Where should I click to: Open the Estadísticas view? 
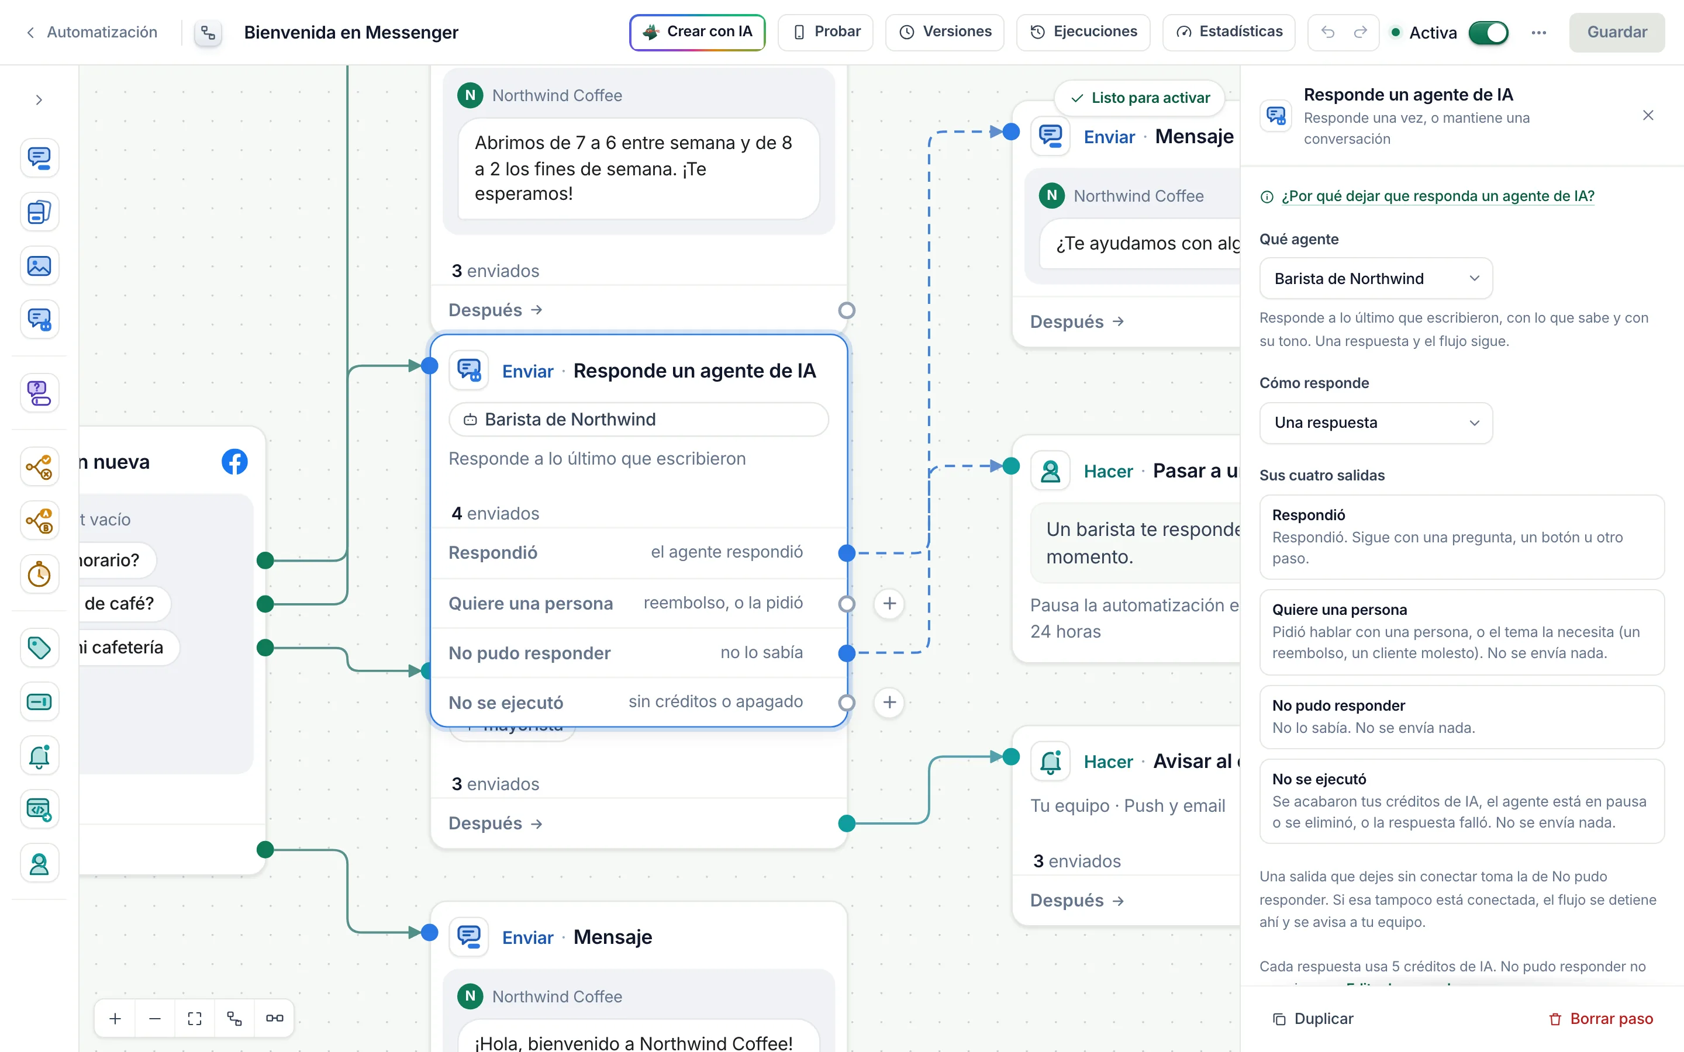1229,32
